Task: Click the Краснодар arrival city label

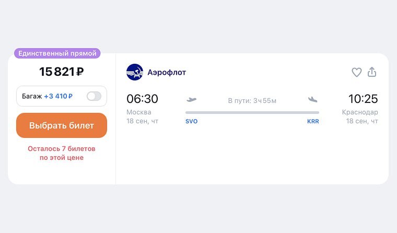Action: (360, 112)
